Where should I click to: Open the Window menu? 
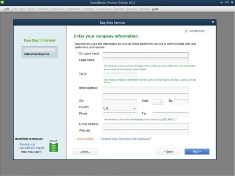145,9
